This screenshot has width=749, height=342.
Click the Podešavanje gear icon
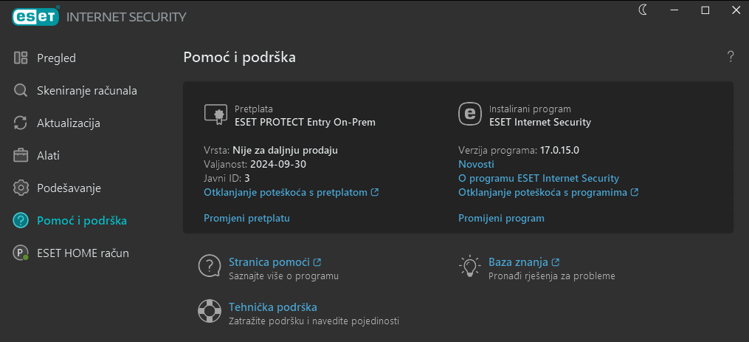pyautogui.click(x=21, y=188)
